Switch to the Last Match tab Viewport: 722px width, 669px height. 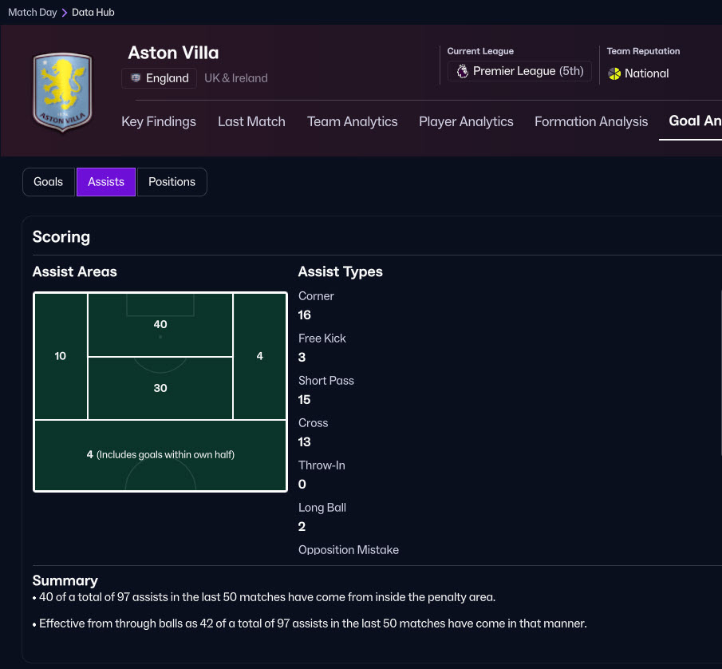click(251, 122)
